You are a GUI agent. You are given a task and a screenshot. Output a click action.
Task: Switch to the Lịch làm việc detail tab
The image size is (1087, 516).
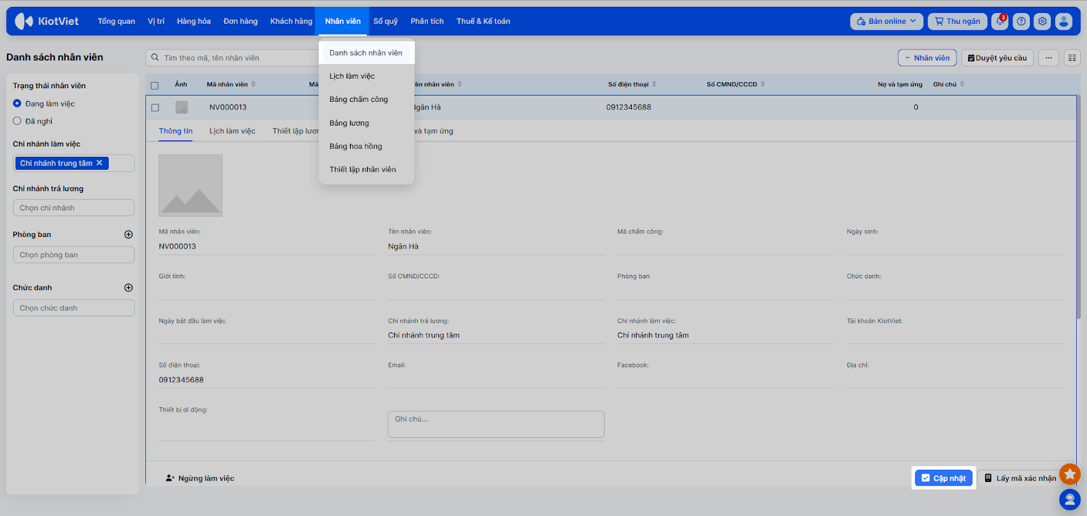click(x=232, y=131)
